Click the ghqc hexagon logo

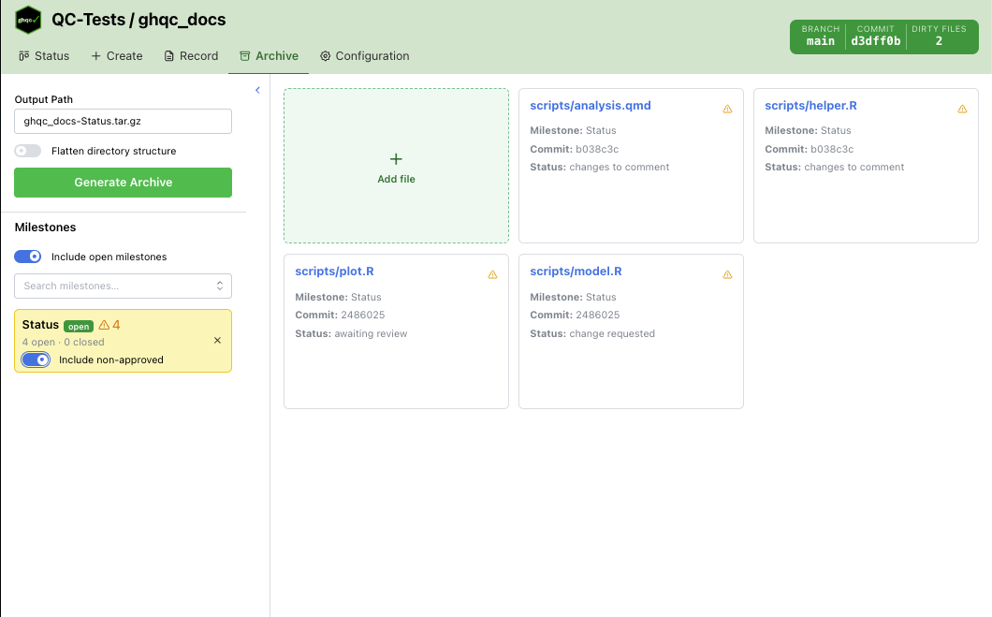coord(28,20)
